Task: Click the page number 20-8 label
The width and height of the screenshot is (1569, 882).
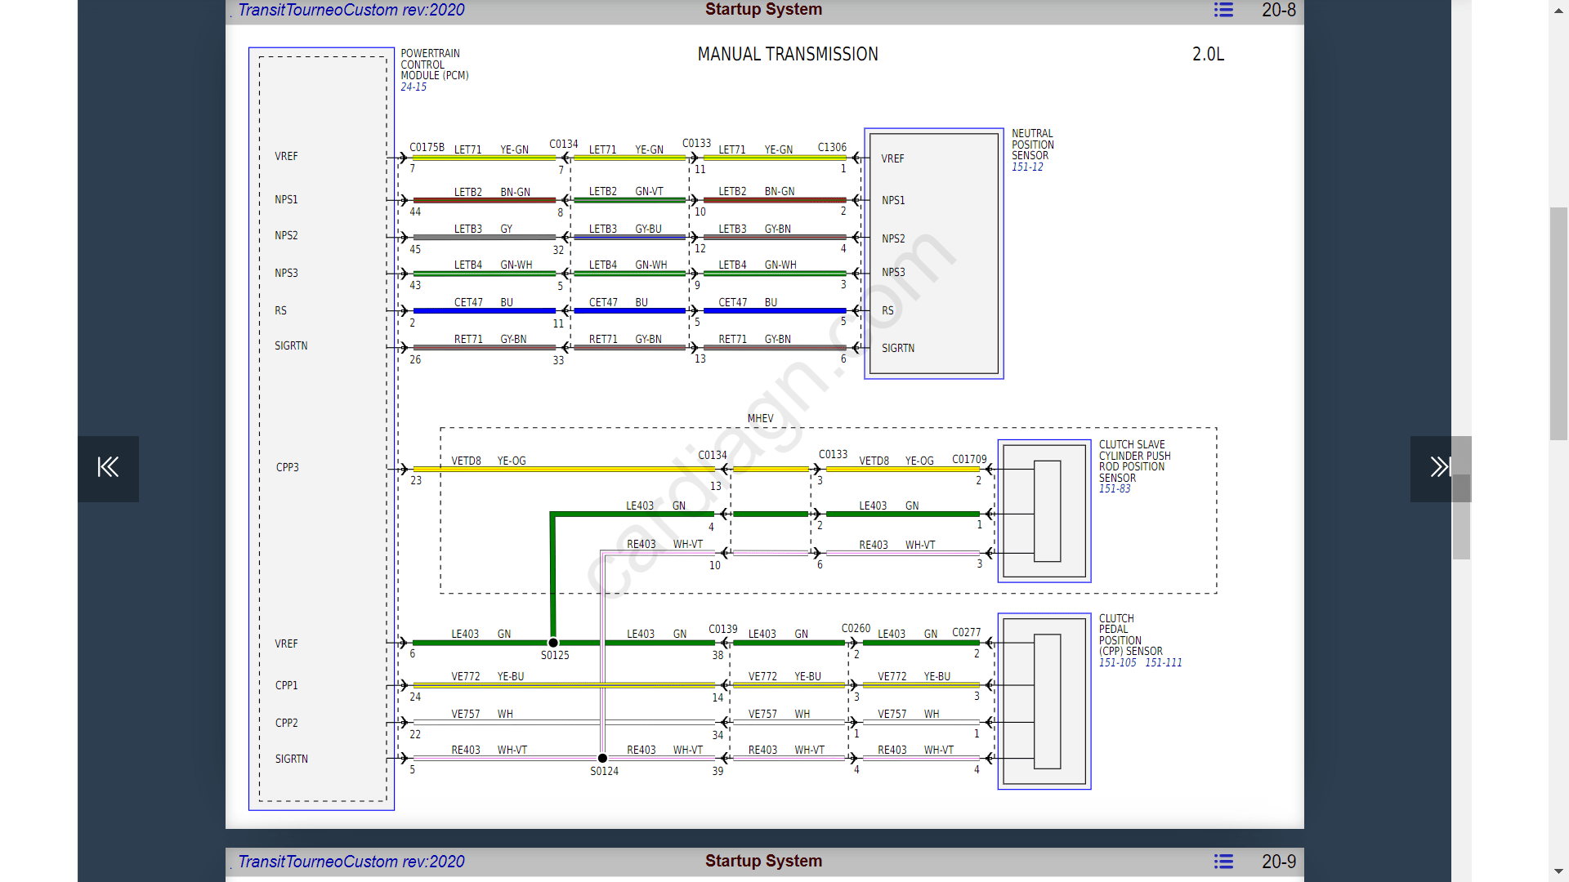Action: pyautogui.click(x=1277, y=10)
